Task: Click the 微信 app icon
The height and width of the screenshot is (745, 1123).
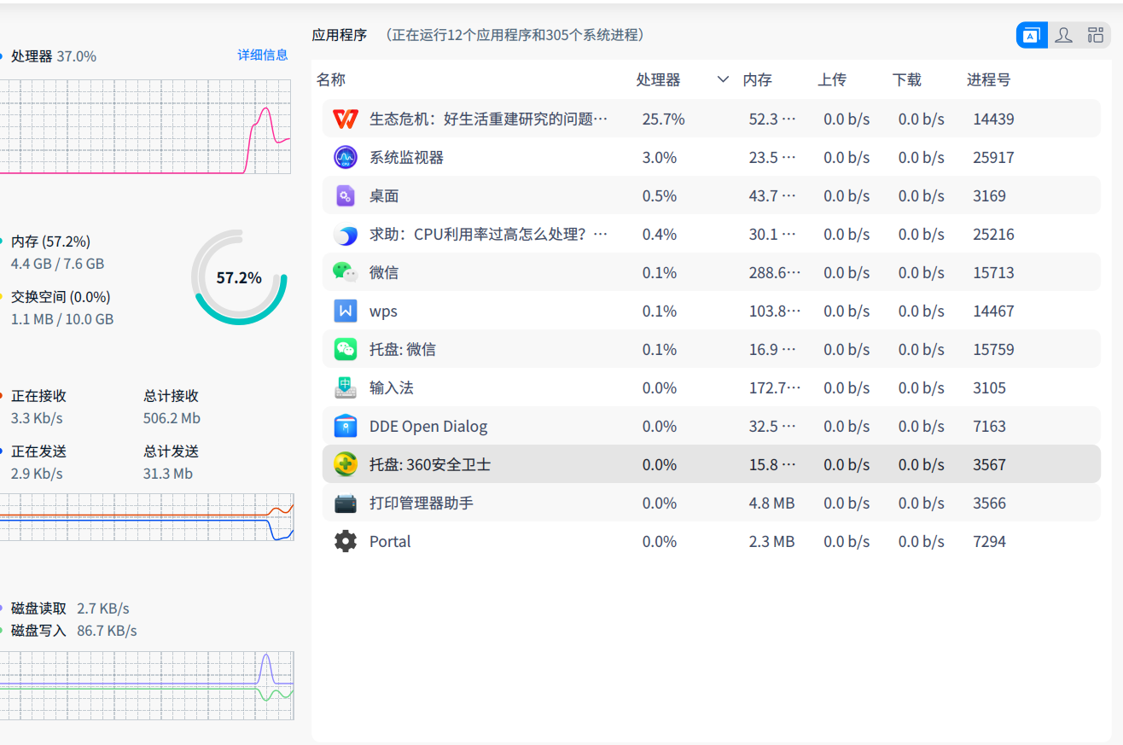Action: (345, 272)
